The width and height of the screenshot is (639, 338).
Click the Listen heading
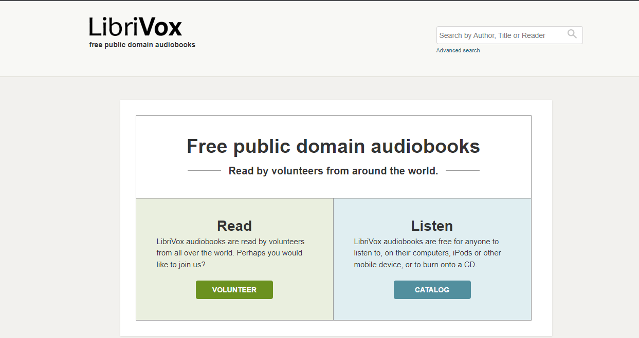point(432,226)
